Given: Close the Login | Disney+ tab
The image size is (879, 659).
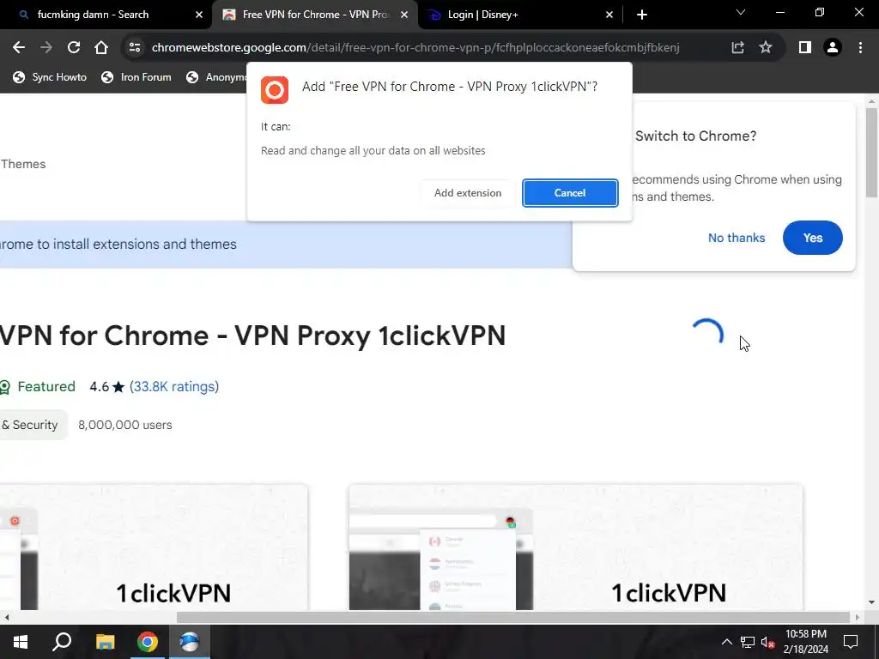Looking at the screenshot, I should (609, 15).
